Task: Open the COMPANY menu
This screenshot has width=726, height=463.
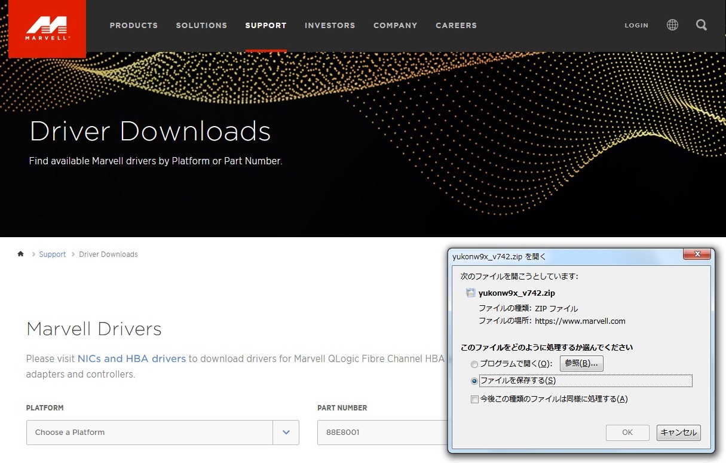Action: (396, 25)
